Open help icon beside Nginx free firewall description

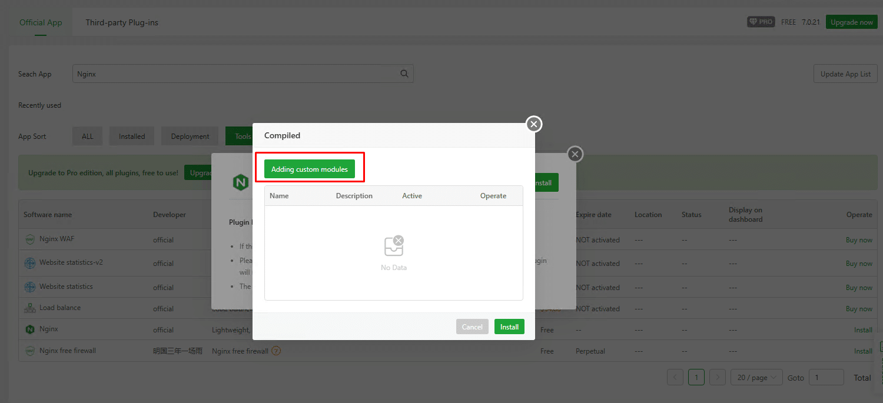276,351
